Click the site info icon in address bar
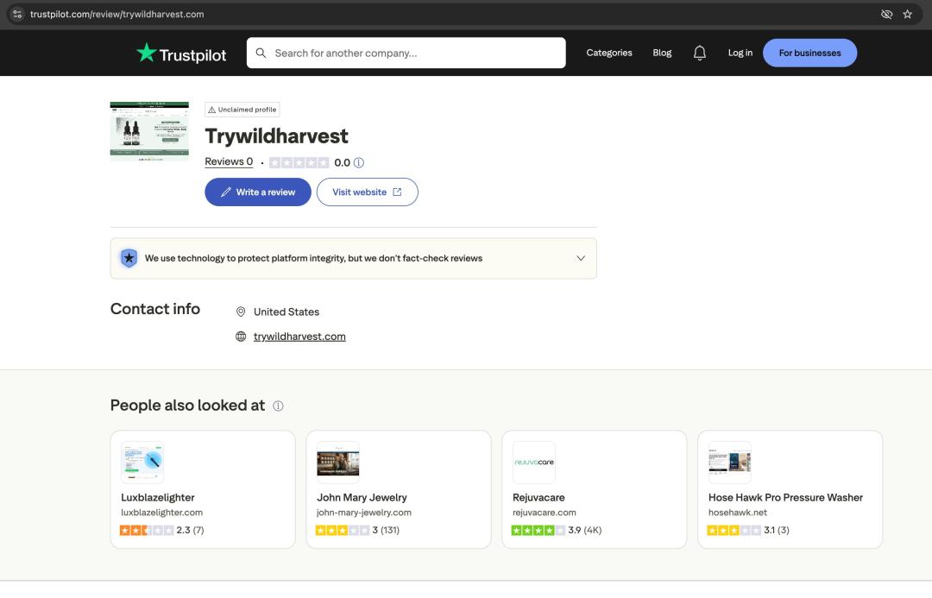The height and width of the screenshot is (598, 932). 17,15
